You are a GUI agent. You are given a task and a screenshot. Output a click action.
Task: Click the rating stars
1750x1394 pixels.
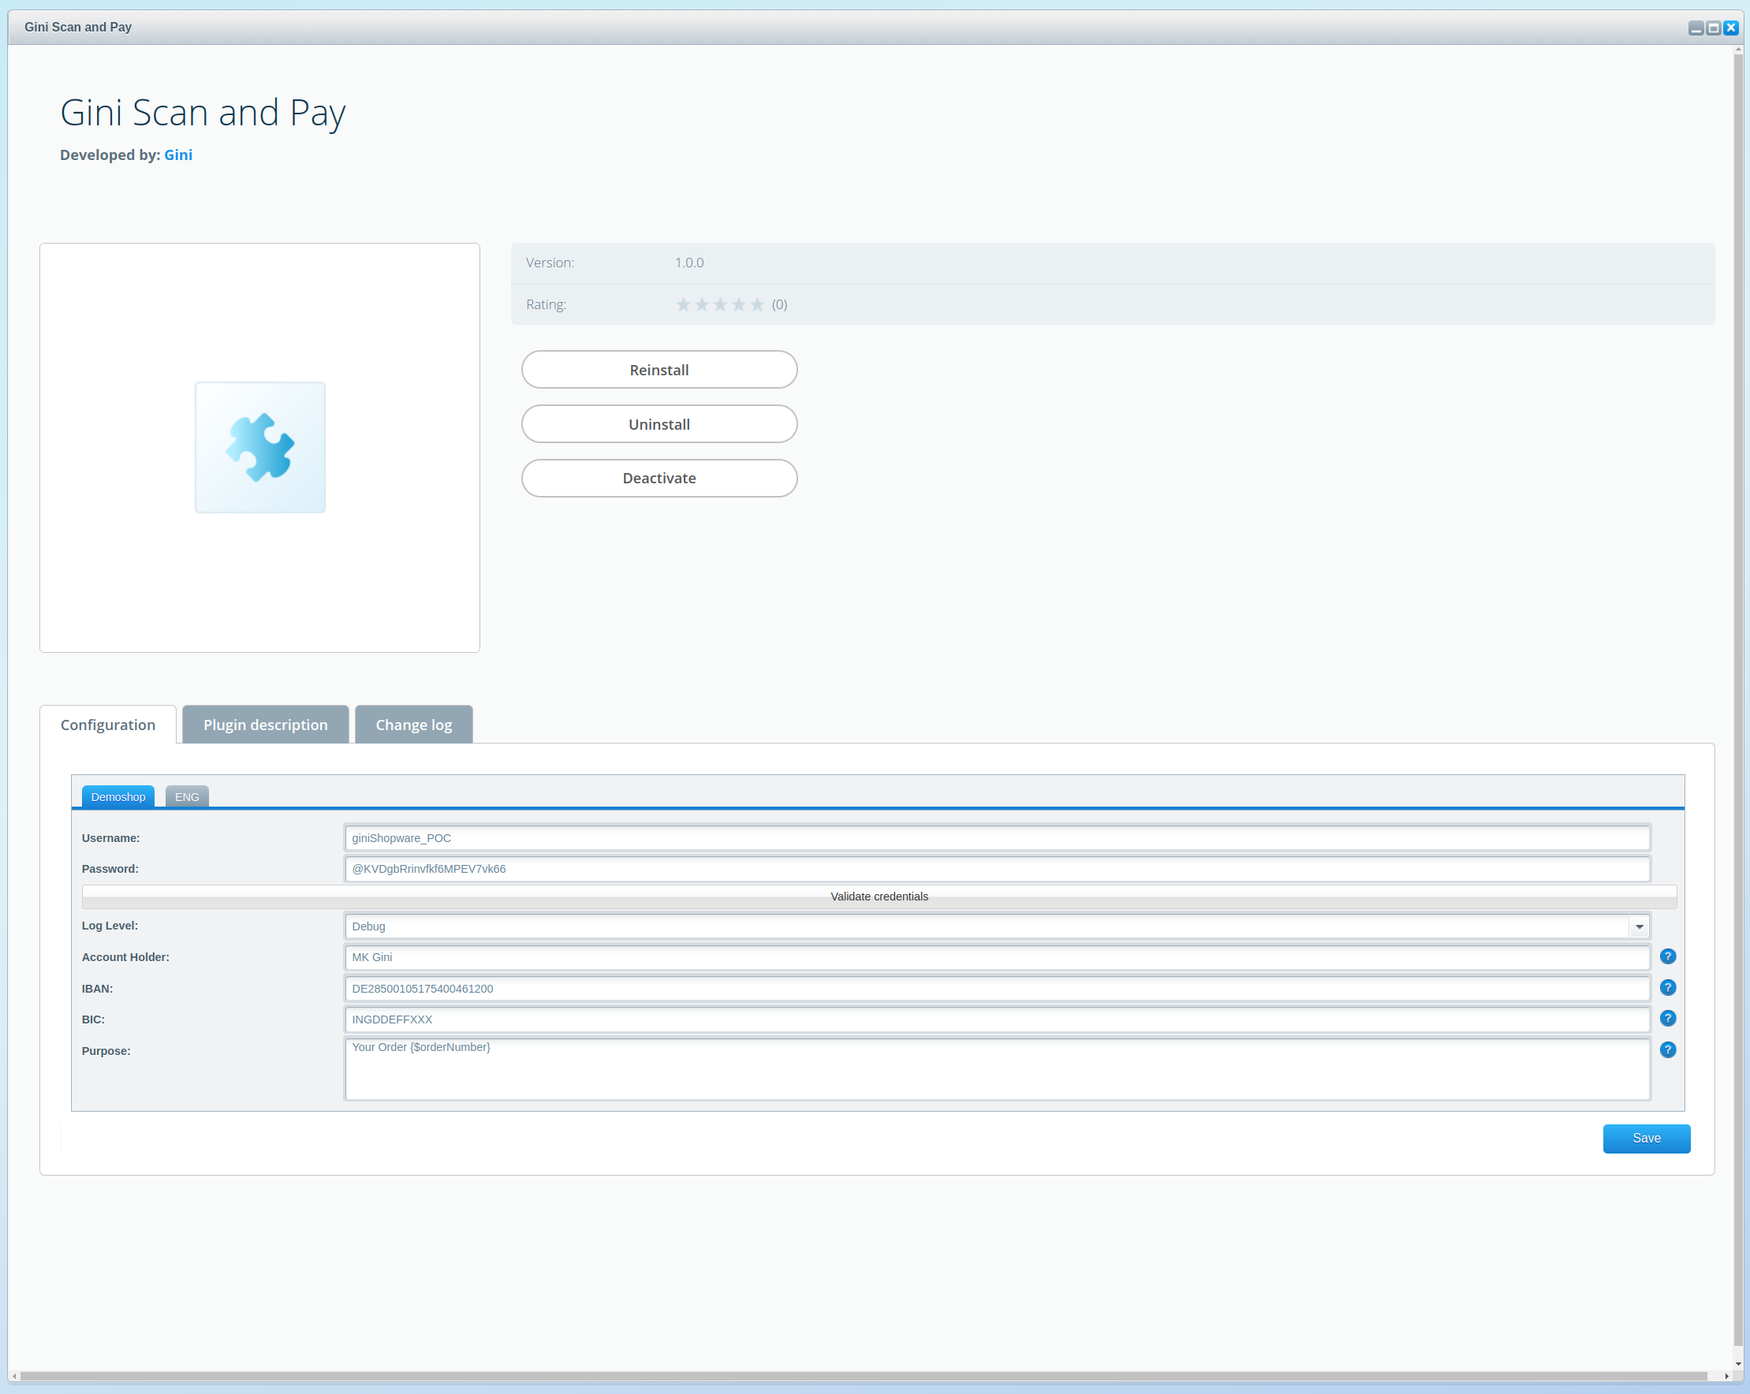[x=720, y=304]
